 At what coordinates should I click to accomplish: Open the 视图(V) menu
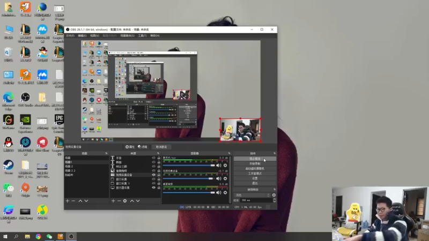[95, 35]
